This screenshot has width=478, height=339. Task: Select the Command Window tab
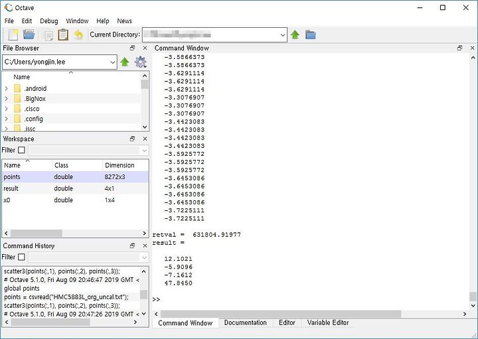point(185,323)
